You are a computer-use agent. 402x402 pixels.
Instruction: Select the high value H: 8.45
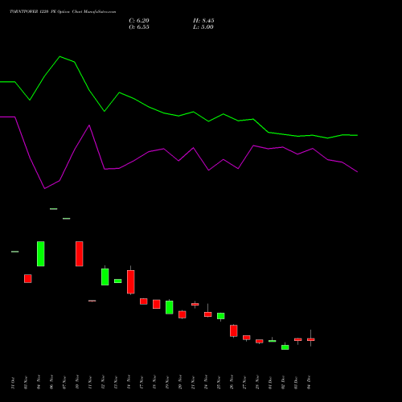coord(203,21)
